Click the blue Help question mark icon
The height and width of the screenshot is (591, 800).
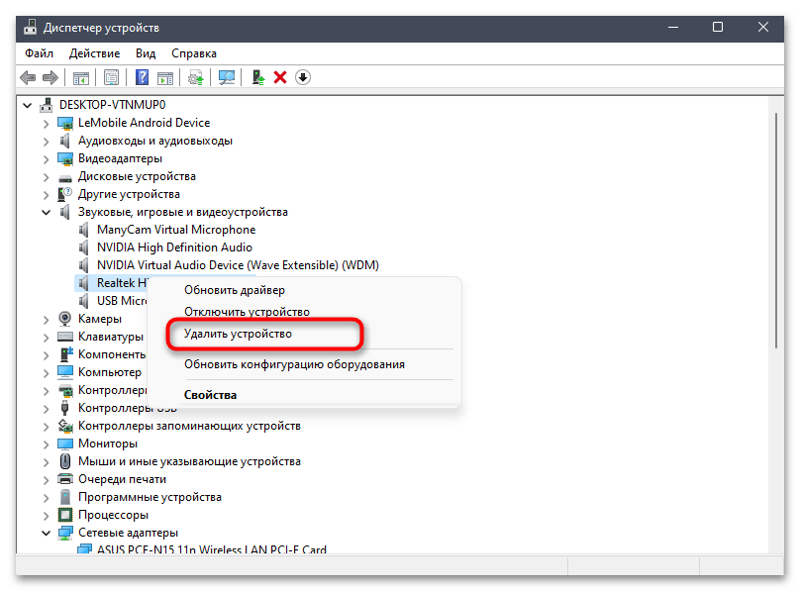(143, 77)
